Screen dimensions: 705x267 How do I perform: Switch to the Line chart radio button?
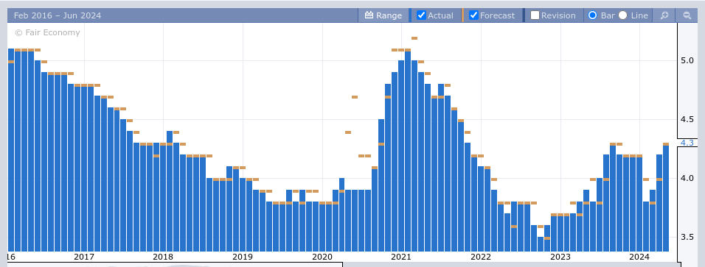click(622, 15)
